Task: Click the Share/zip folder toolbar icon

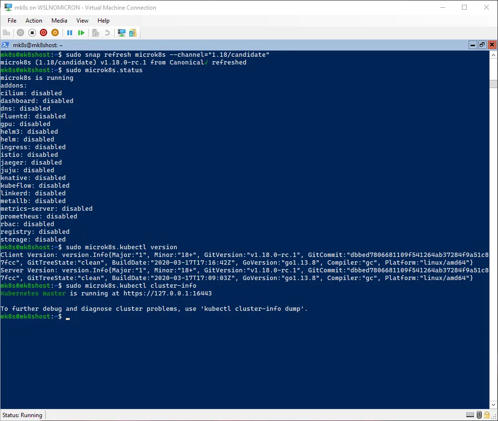Action: [133, 33]
